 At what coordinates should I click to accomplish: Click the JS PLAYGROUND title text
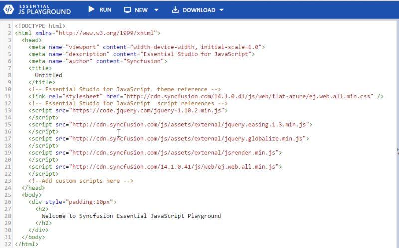45,12
